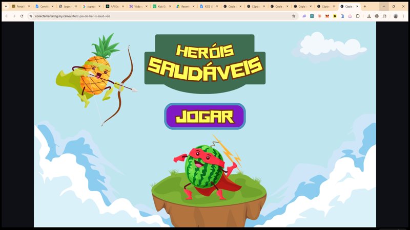Close the API Key tab

[123, 6]
